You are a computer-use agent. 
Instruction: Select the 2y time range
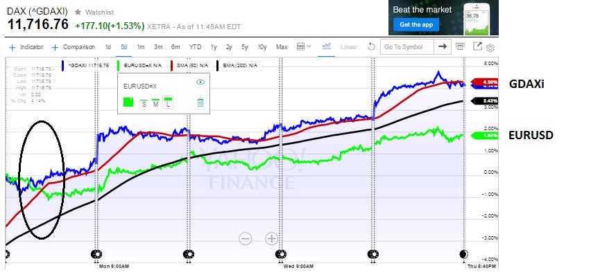[x=229, y=47]
